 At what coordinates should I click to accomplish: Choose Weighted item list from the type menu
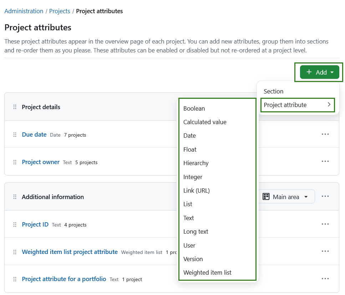pos(208,273)
